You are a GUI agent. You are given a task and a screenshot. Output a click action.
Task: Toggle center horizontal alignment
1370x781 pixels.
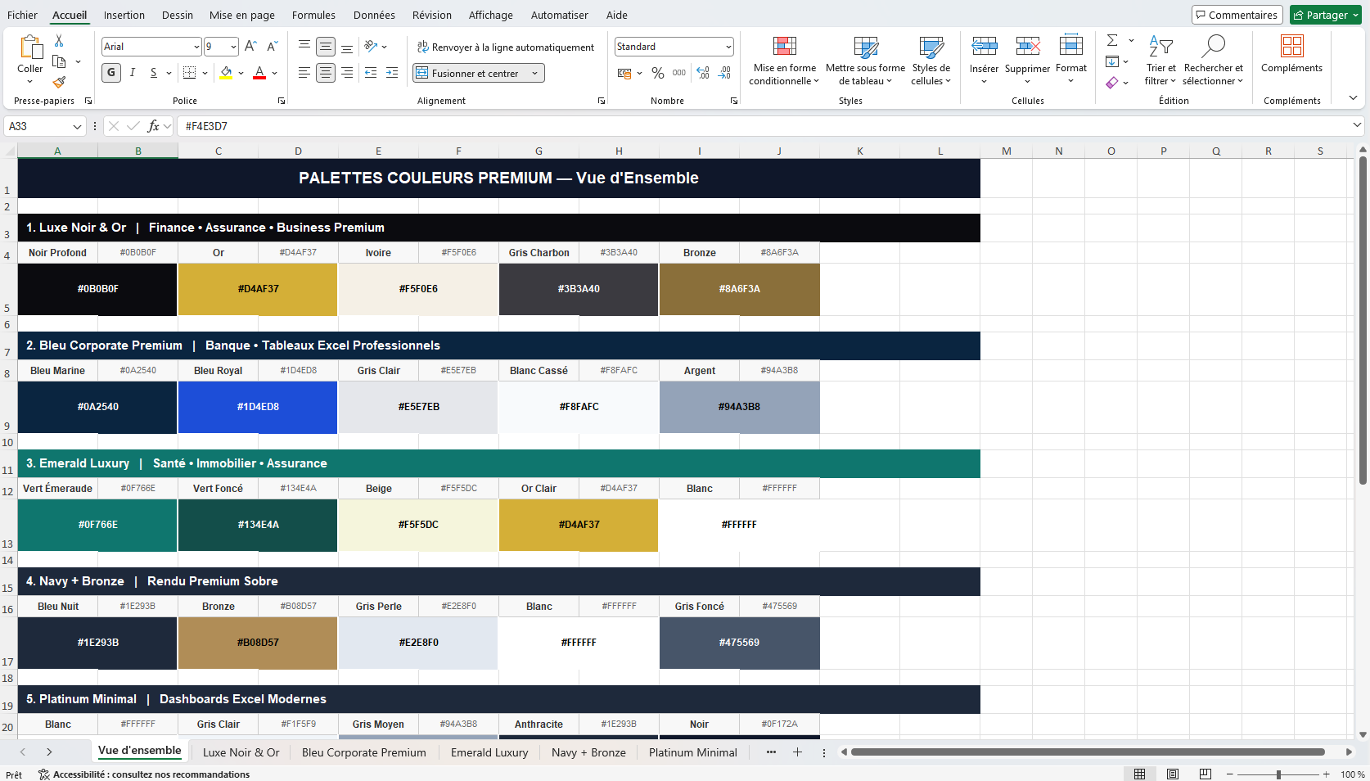(x=326, y=73)
